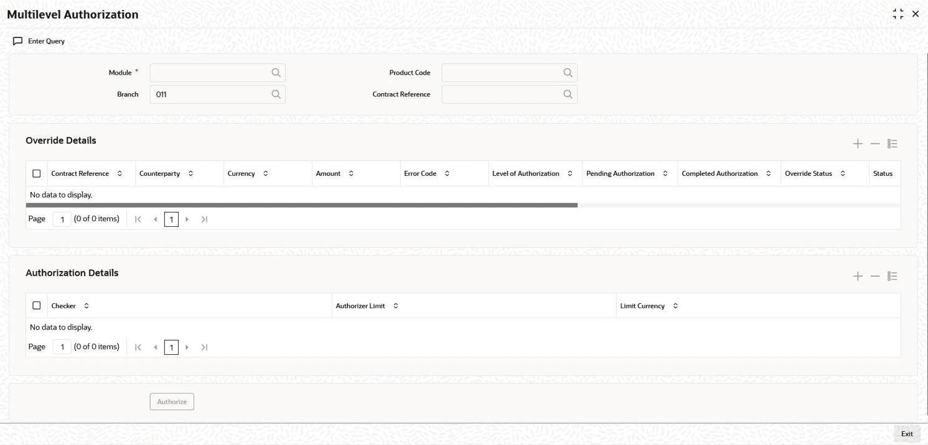The height and width of the screenshot is (445, 928).
Task: Open single view of Authorization Details
Action: click(x=893, y=276)
